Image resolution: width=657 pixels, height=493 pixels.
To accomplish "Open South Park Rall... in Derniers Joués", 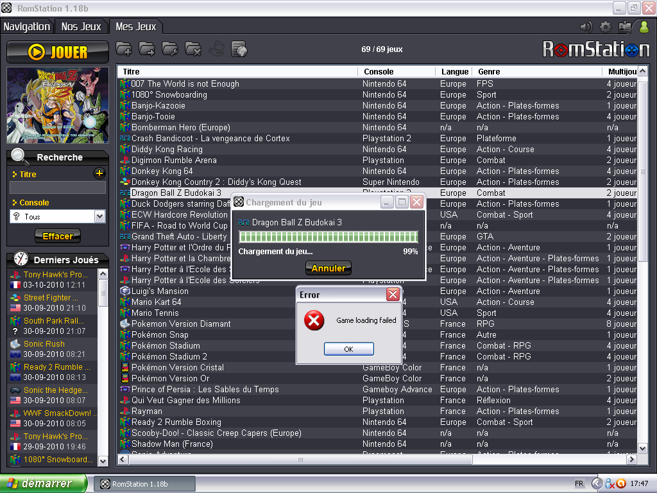I will pyautogui.click(x=53, y=325).
